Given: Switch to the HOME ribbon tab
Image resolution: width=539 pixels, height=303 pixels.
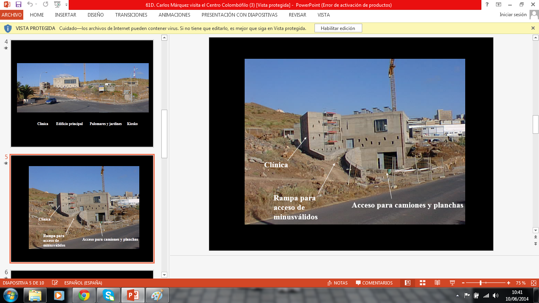Looking at the screenshot, I should point(37,15).
